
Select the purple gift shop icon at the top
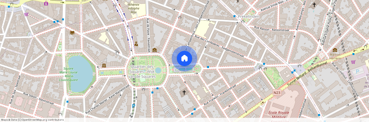[x=46, y=3]
